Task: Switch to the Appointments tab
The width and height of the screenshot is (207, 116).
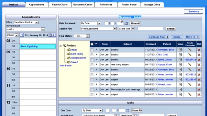Action: pos(37,5)
